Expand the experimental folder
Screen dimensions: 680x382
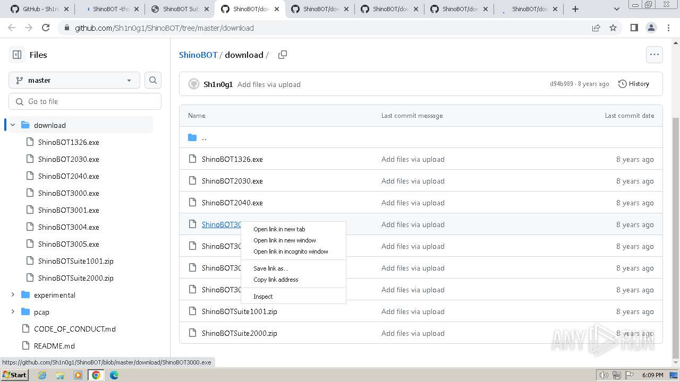(13, 295)
